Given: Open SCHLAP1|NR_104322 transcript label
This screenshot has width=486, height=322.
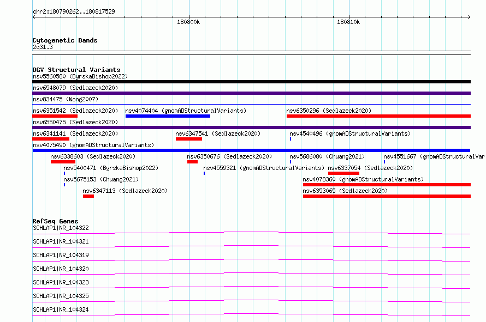Looking at the screenshot, I should pyautogui.click(x=61, y=228).
